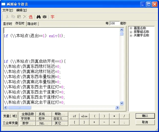Click the 工业库变量 button

(x=10, y=123)
